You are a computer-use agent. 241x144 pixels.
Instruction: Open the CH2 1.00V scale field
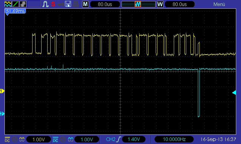(87, 139)
